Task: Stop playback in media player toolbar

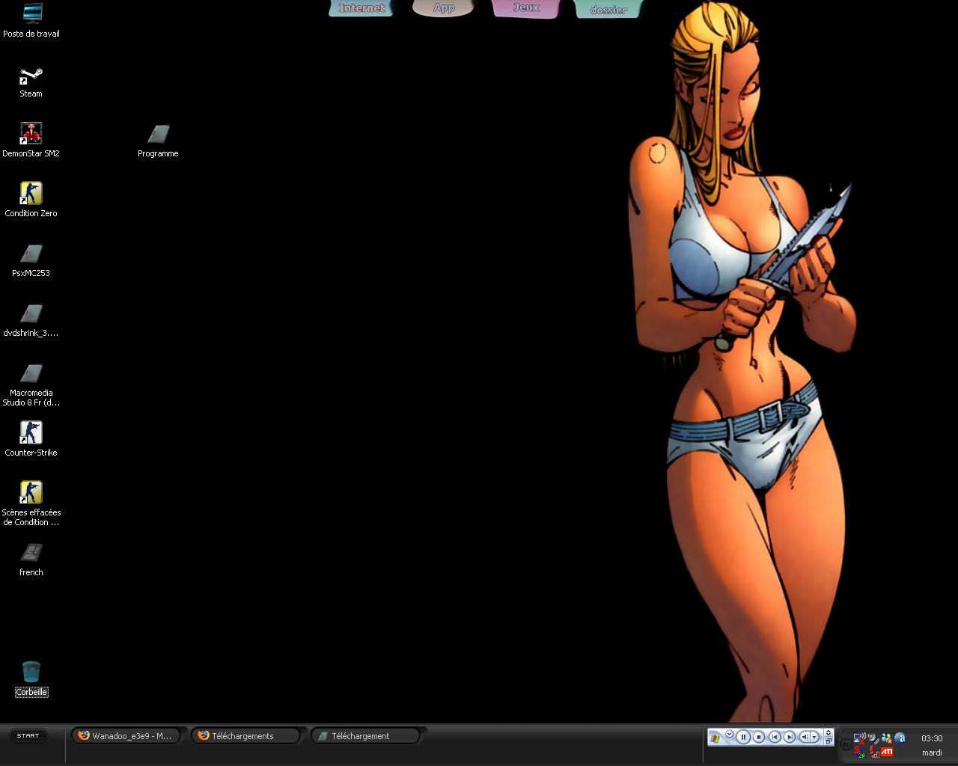Action: [759, 737]
